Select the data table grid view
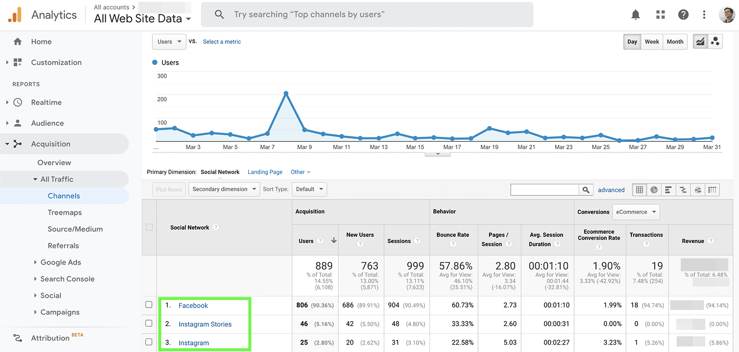The width and height of the screenshot is (739, 352). [639, 190]
